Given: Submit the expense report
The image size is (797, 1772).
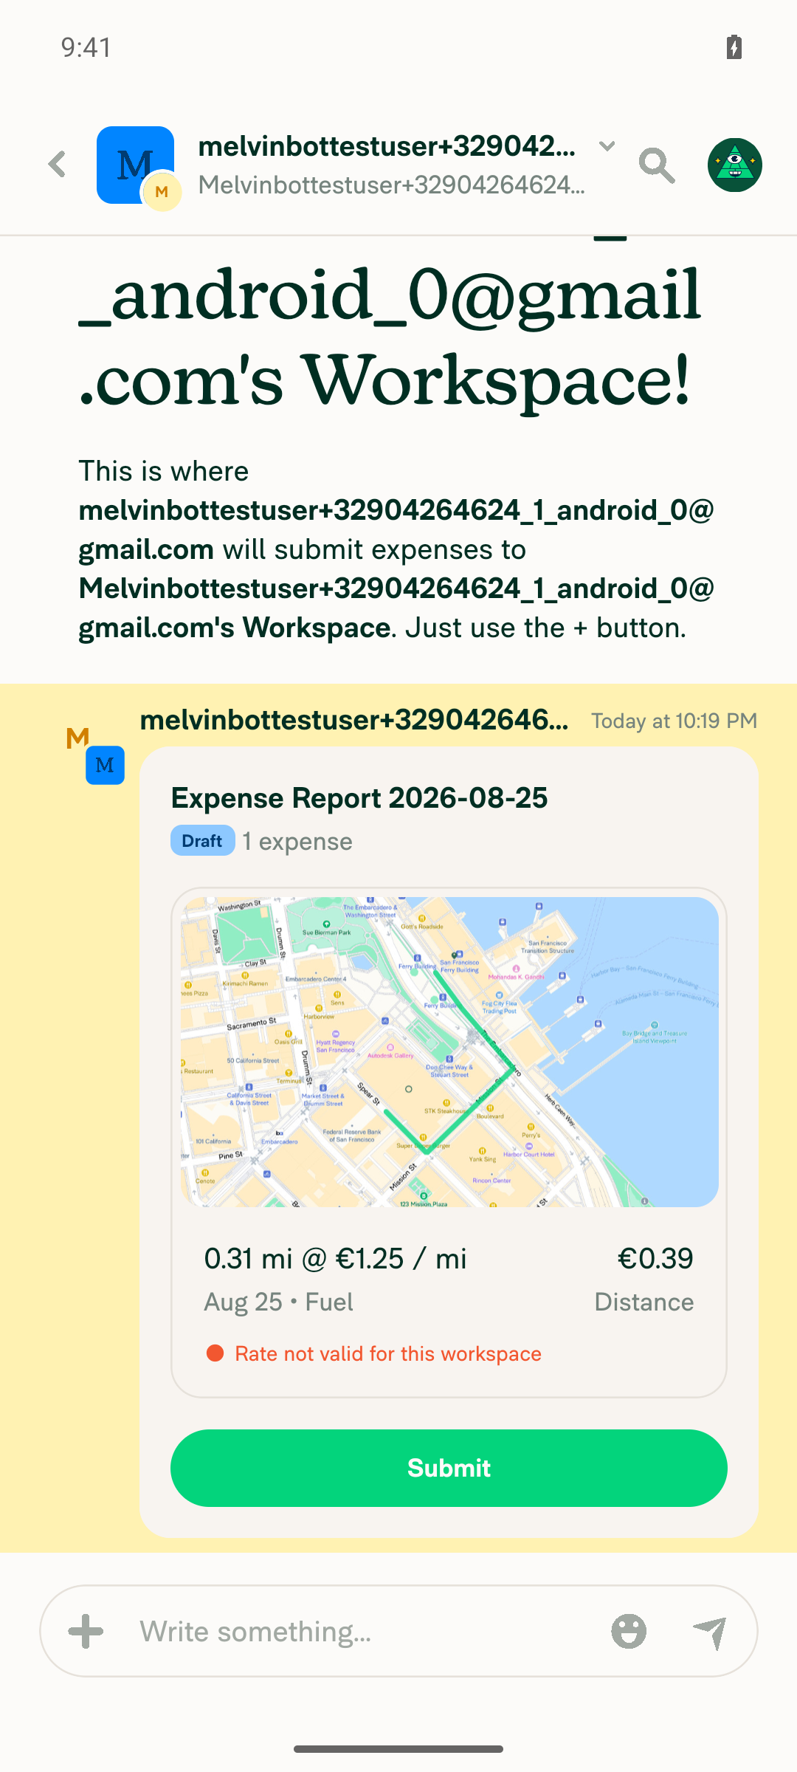Looking at the screenshot, I should point(449,1468).
